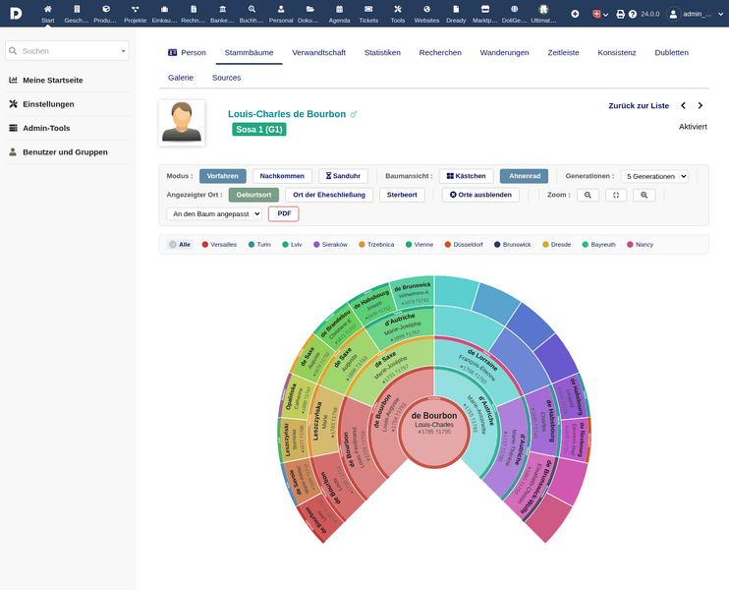Filter legend by Turin swatch

click(252, 244)
